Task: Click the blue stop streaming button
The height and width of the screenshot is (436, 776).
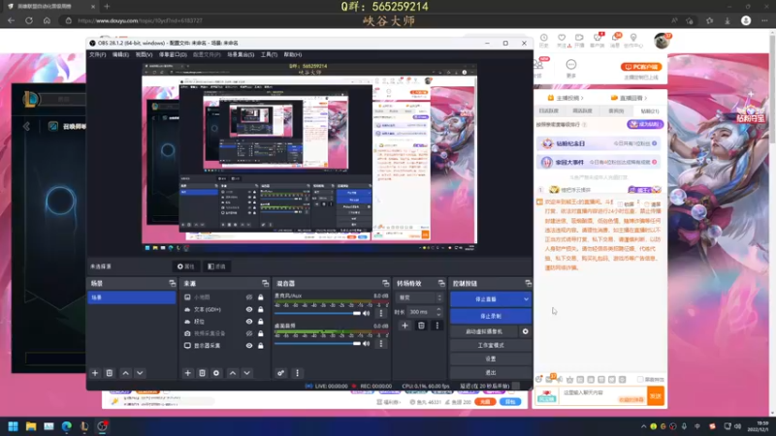Action: point(486,299)
